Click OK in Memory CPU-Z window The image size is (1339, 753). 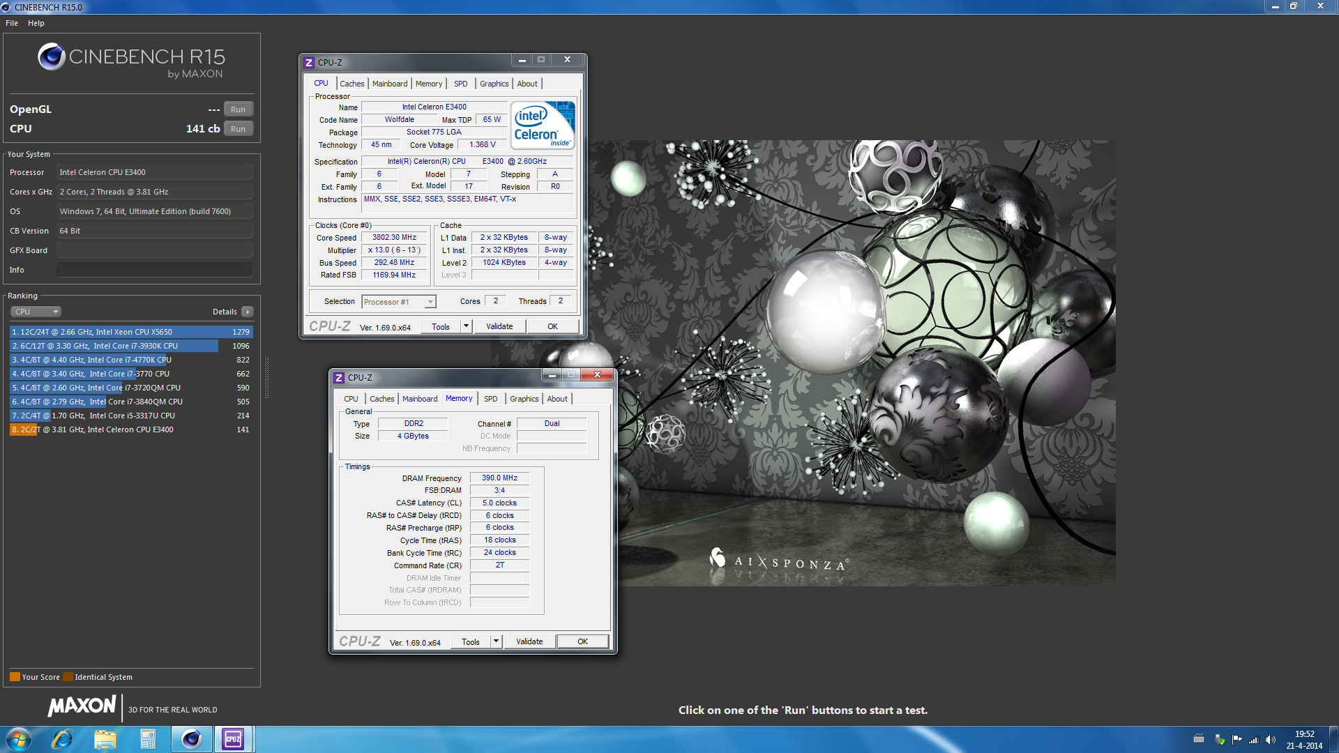582,641
